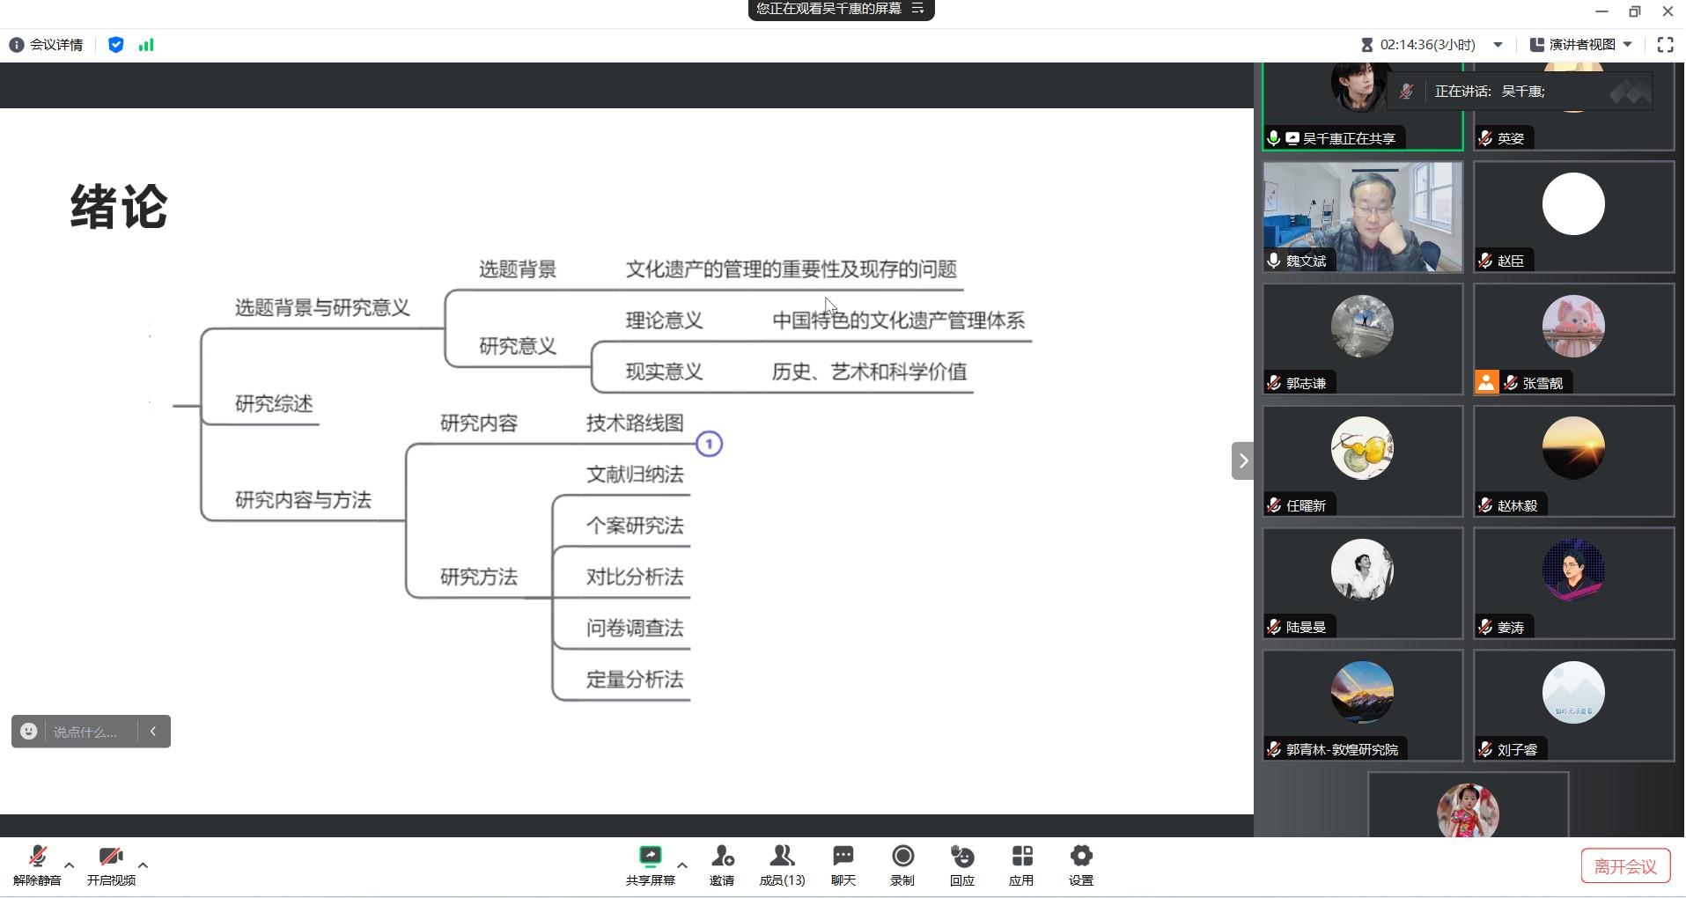Click muted mic icon beside 郭志谦

(1274, 383)
